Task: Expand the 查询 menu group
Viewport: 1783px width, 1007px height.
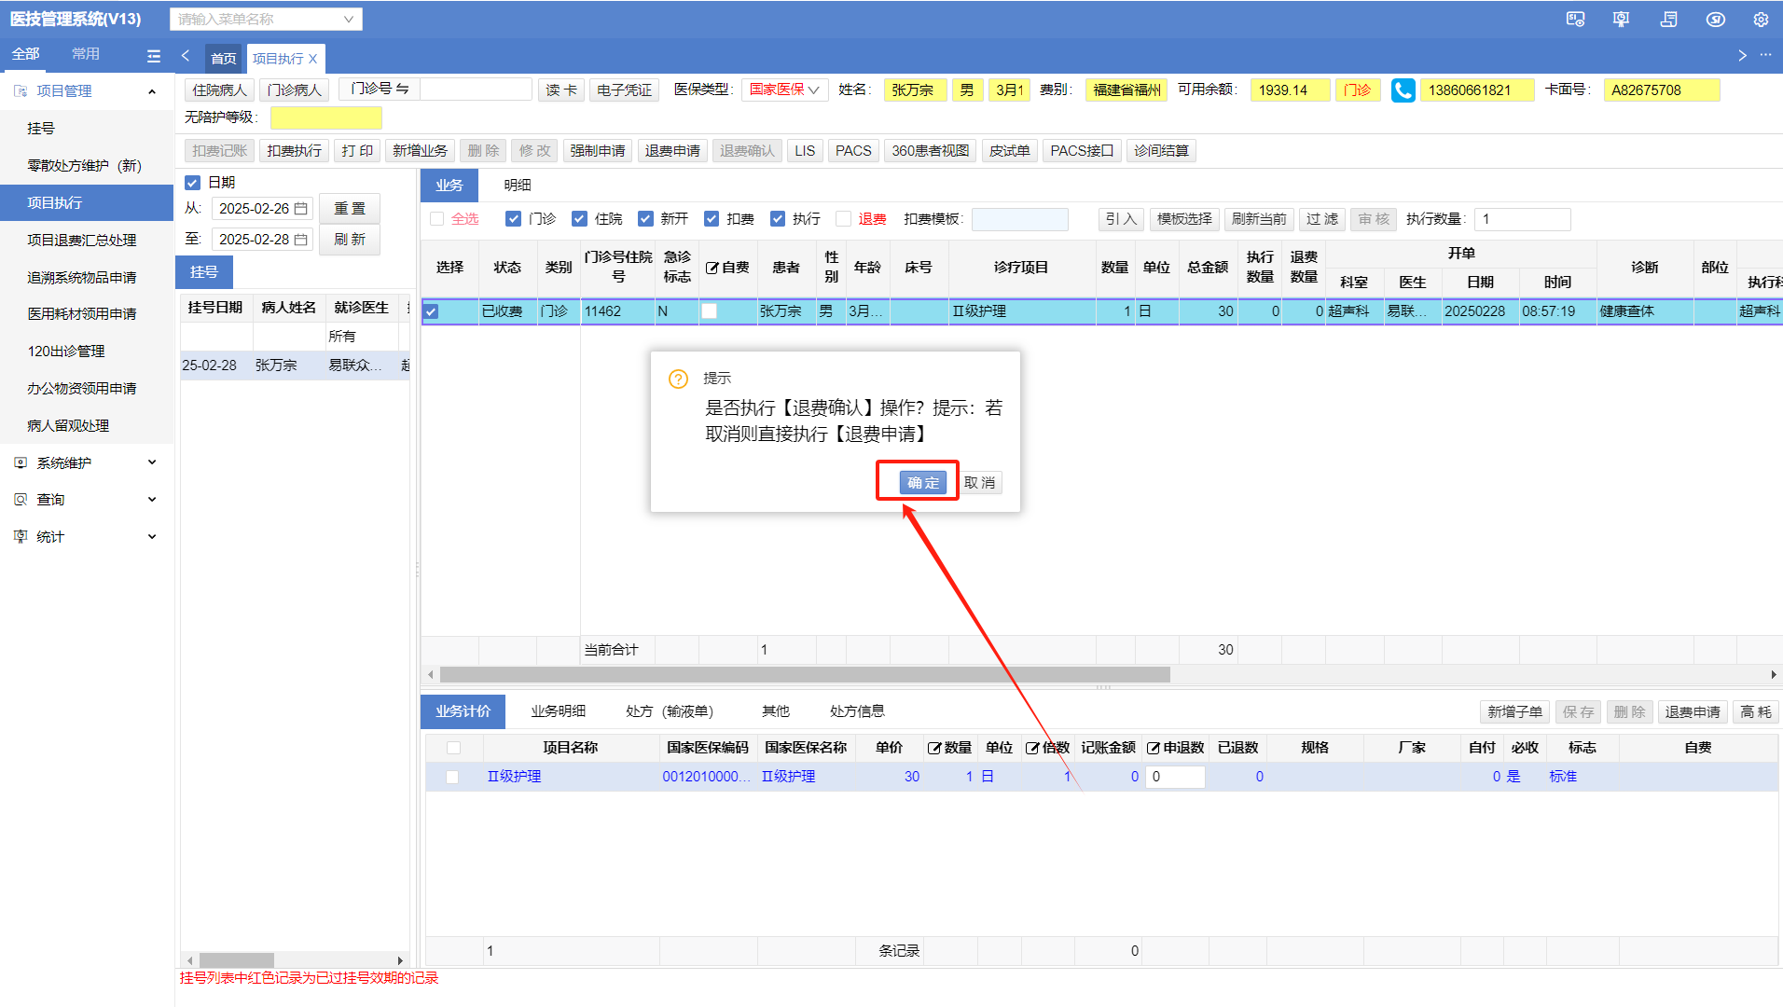Action: 152,500
